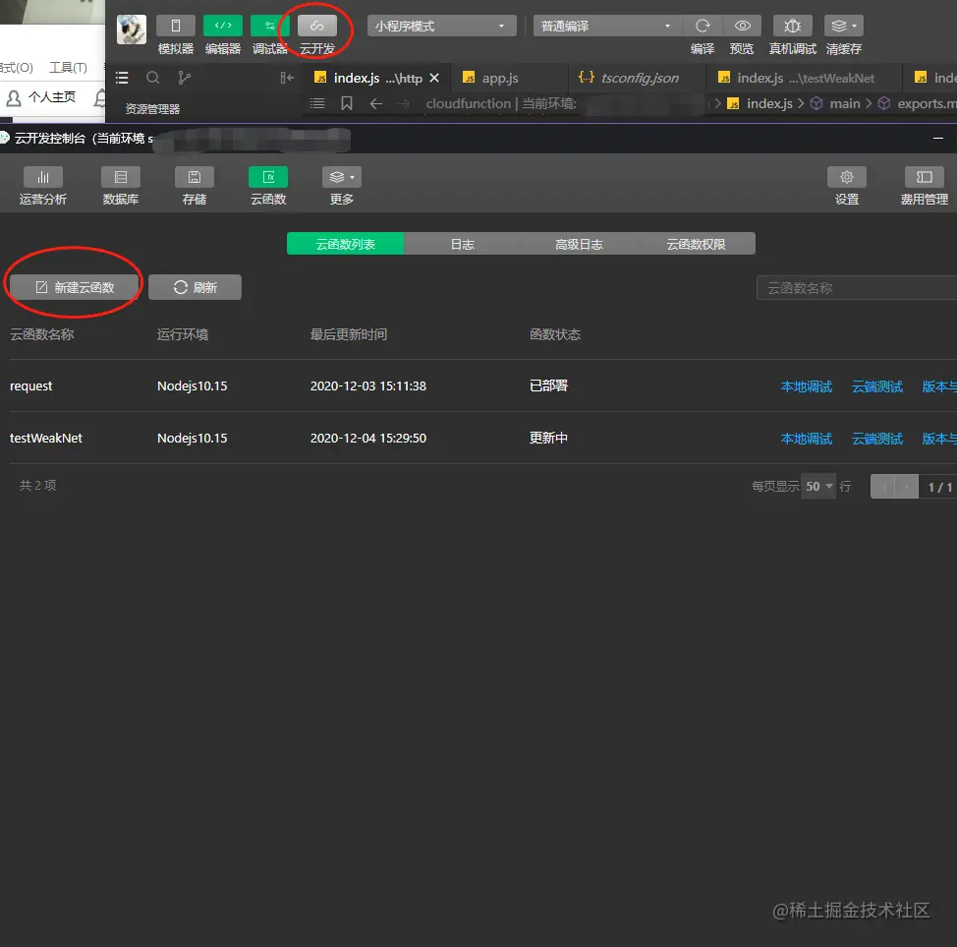Click the 已部署 status of request
The width and height of the screenshot is (957, 947).
point(548,386)
